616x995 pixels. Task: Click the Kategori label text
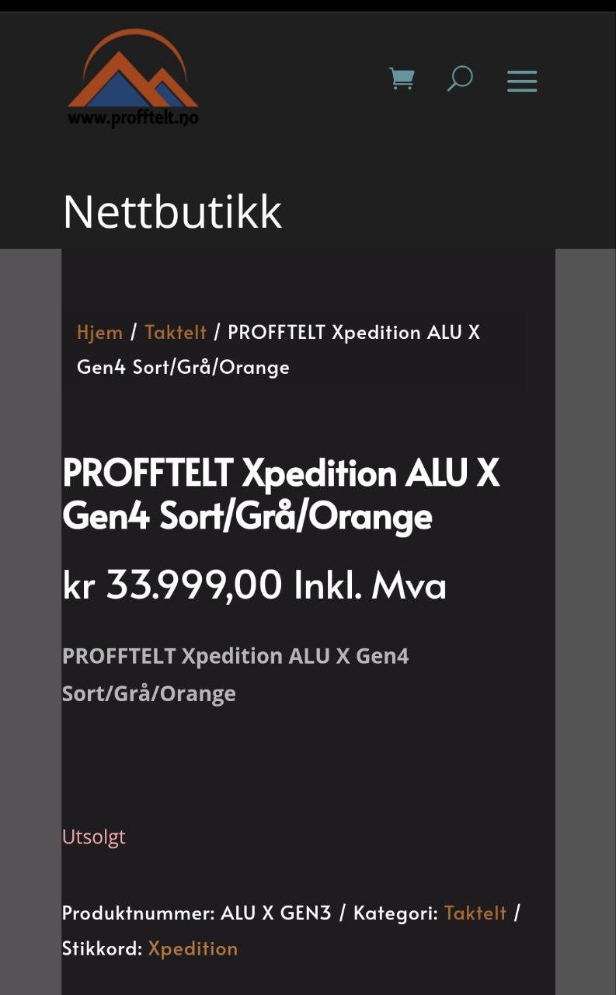(x=395, y=913)
